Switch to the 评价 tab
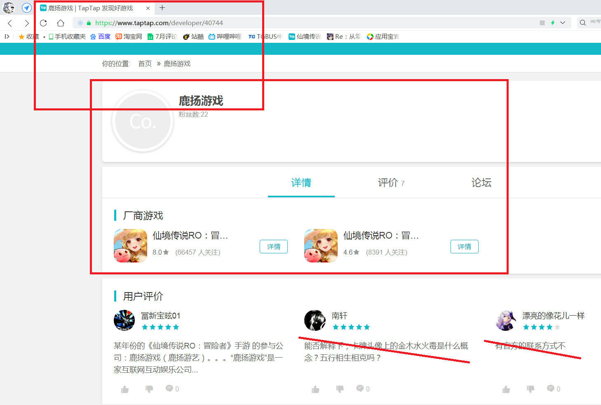 click(x=391, y=183)
